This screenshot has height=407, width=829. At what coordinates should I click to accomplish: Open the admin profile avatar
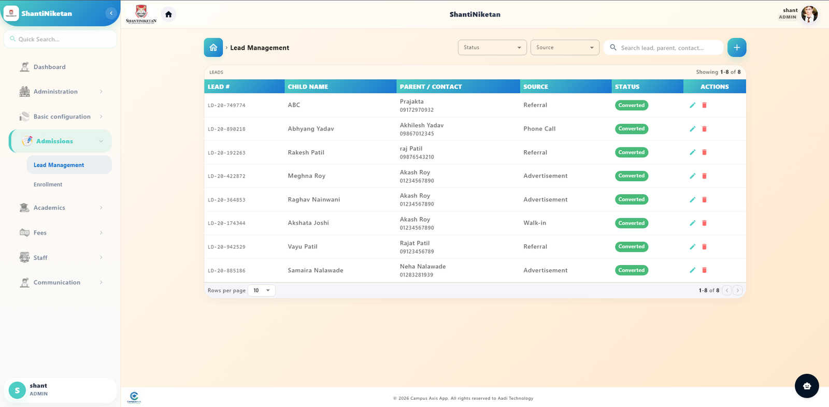point(809,14)
